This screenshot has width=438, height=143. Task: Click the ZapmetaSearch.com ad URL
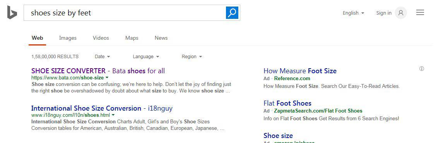point(318,111)
